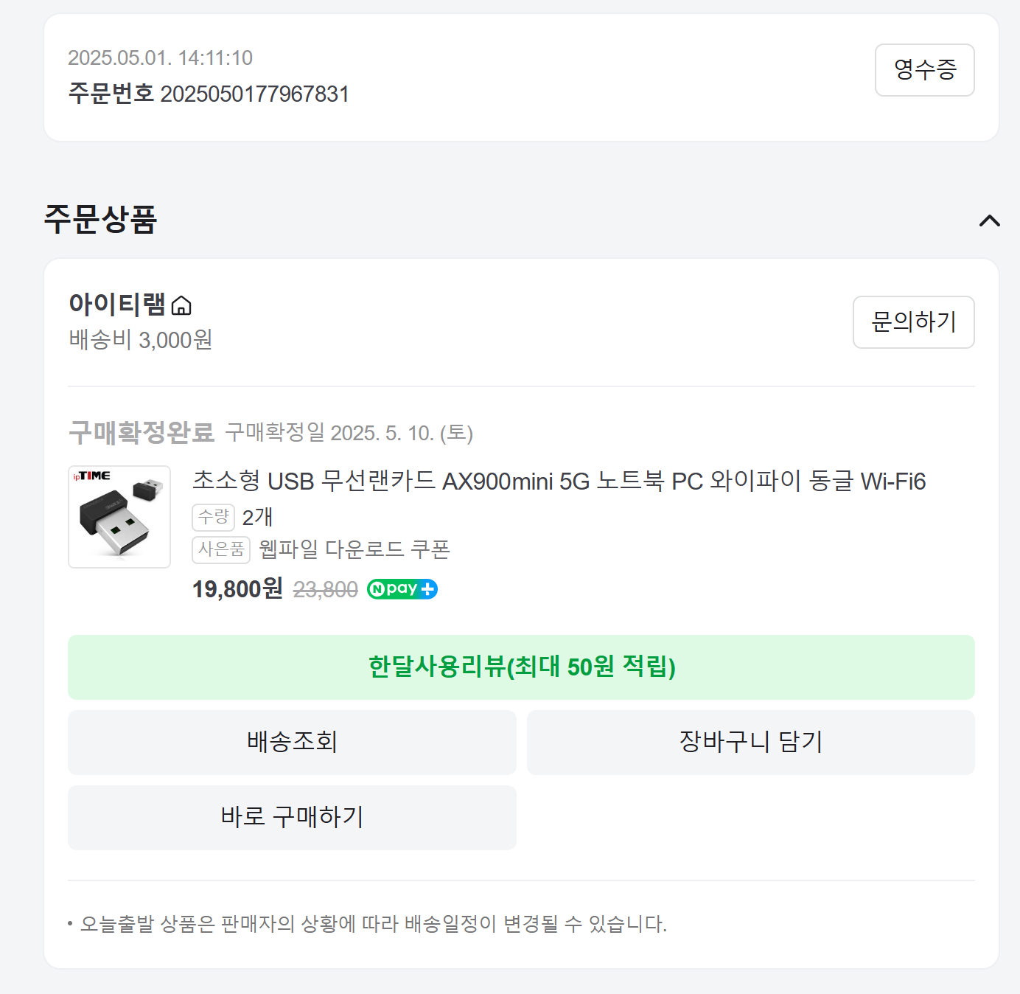
Task: Click the 19,800원 price
Action: (x=237, y=589)
